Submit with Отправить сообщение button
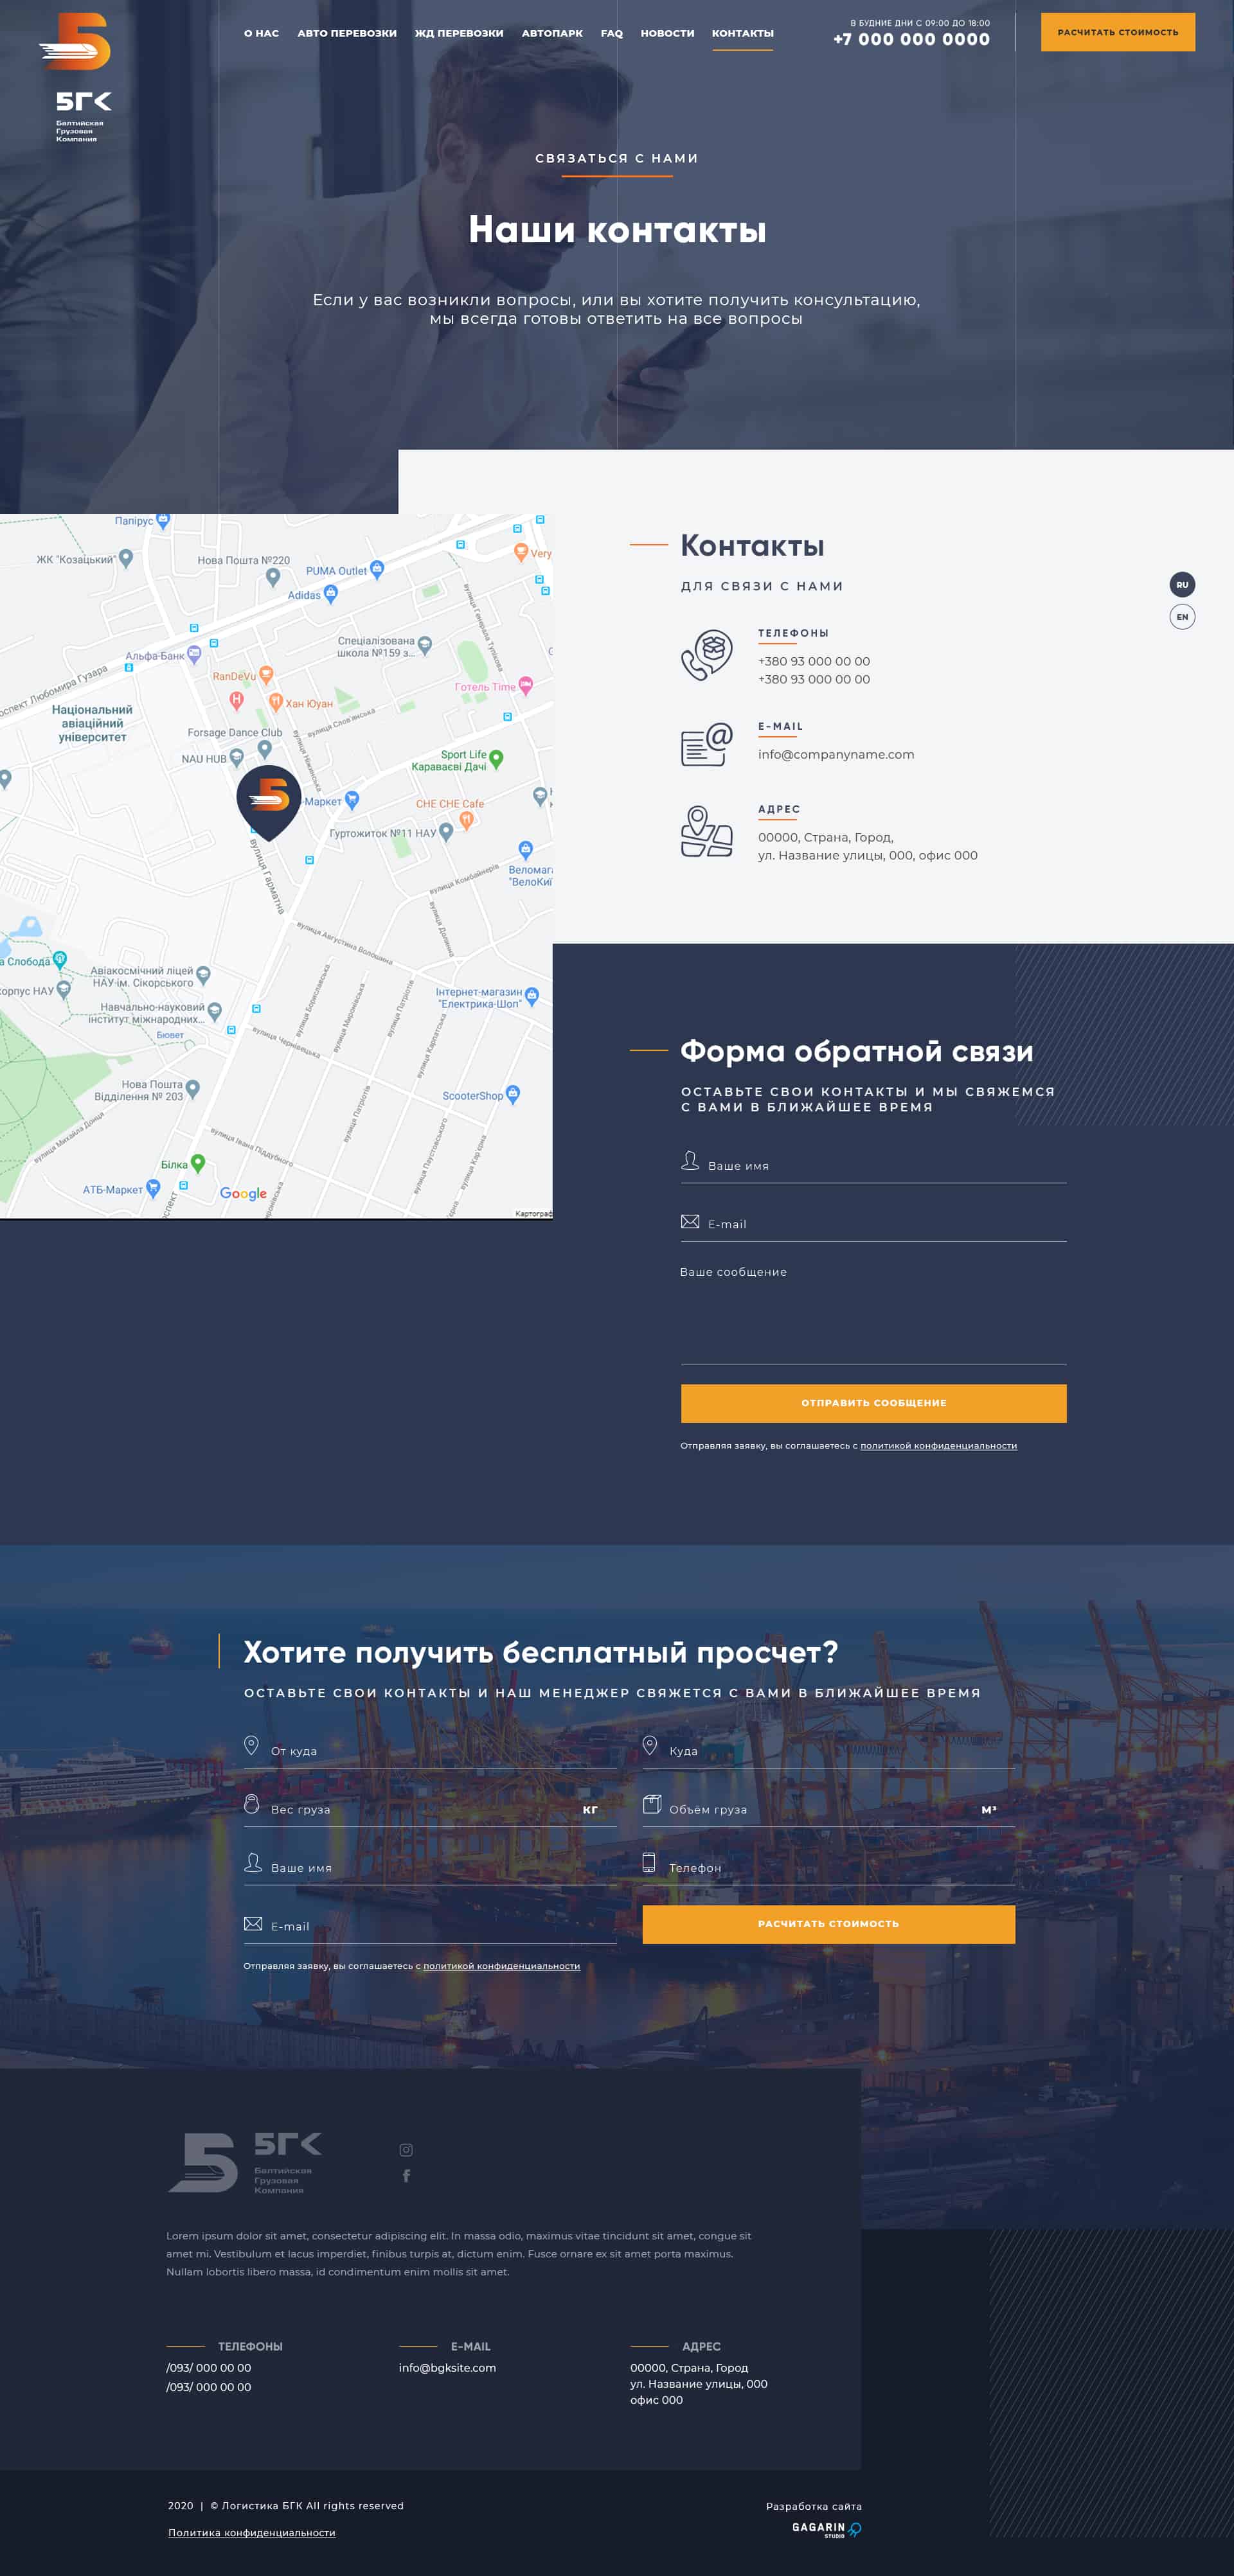 click(873, 1403)
